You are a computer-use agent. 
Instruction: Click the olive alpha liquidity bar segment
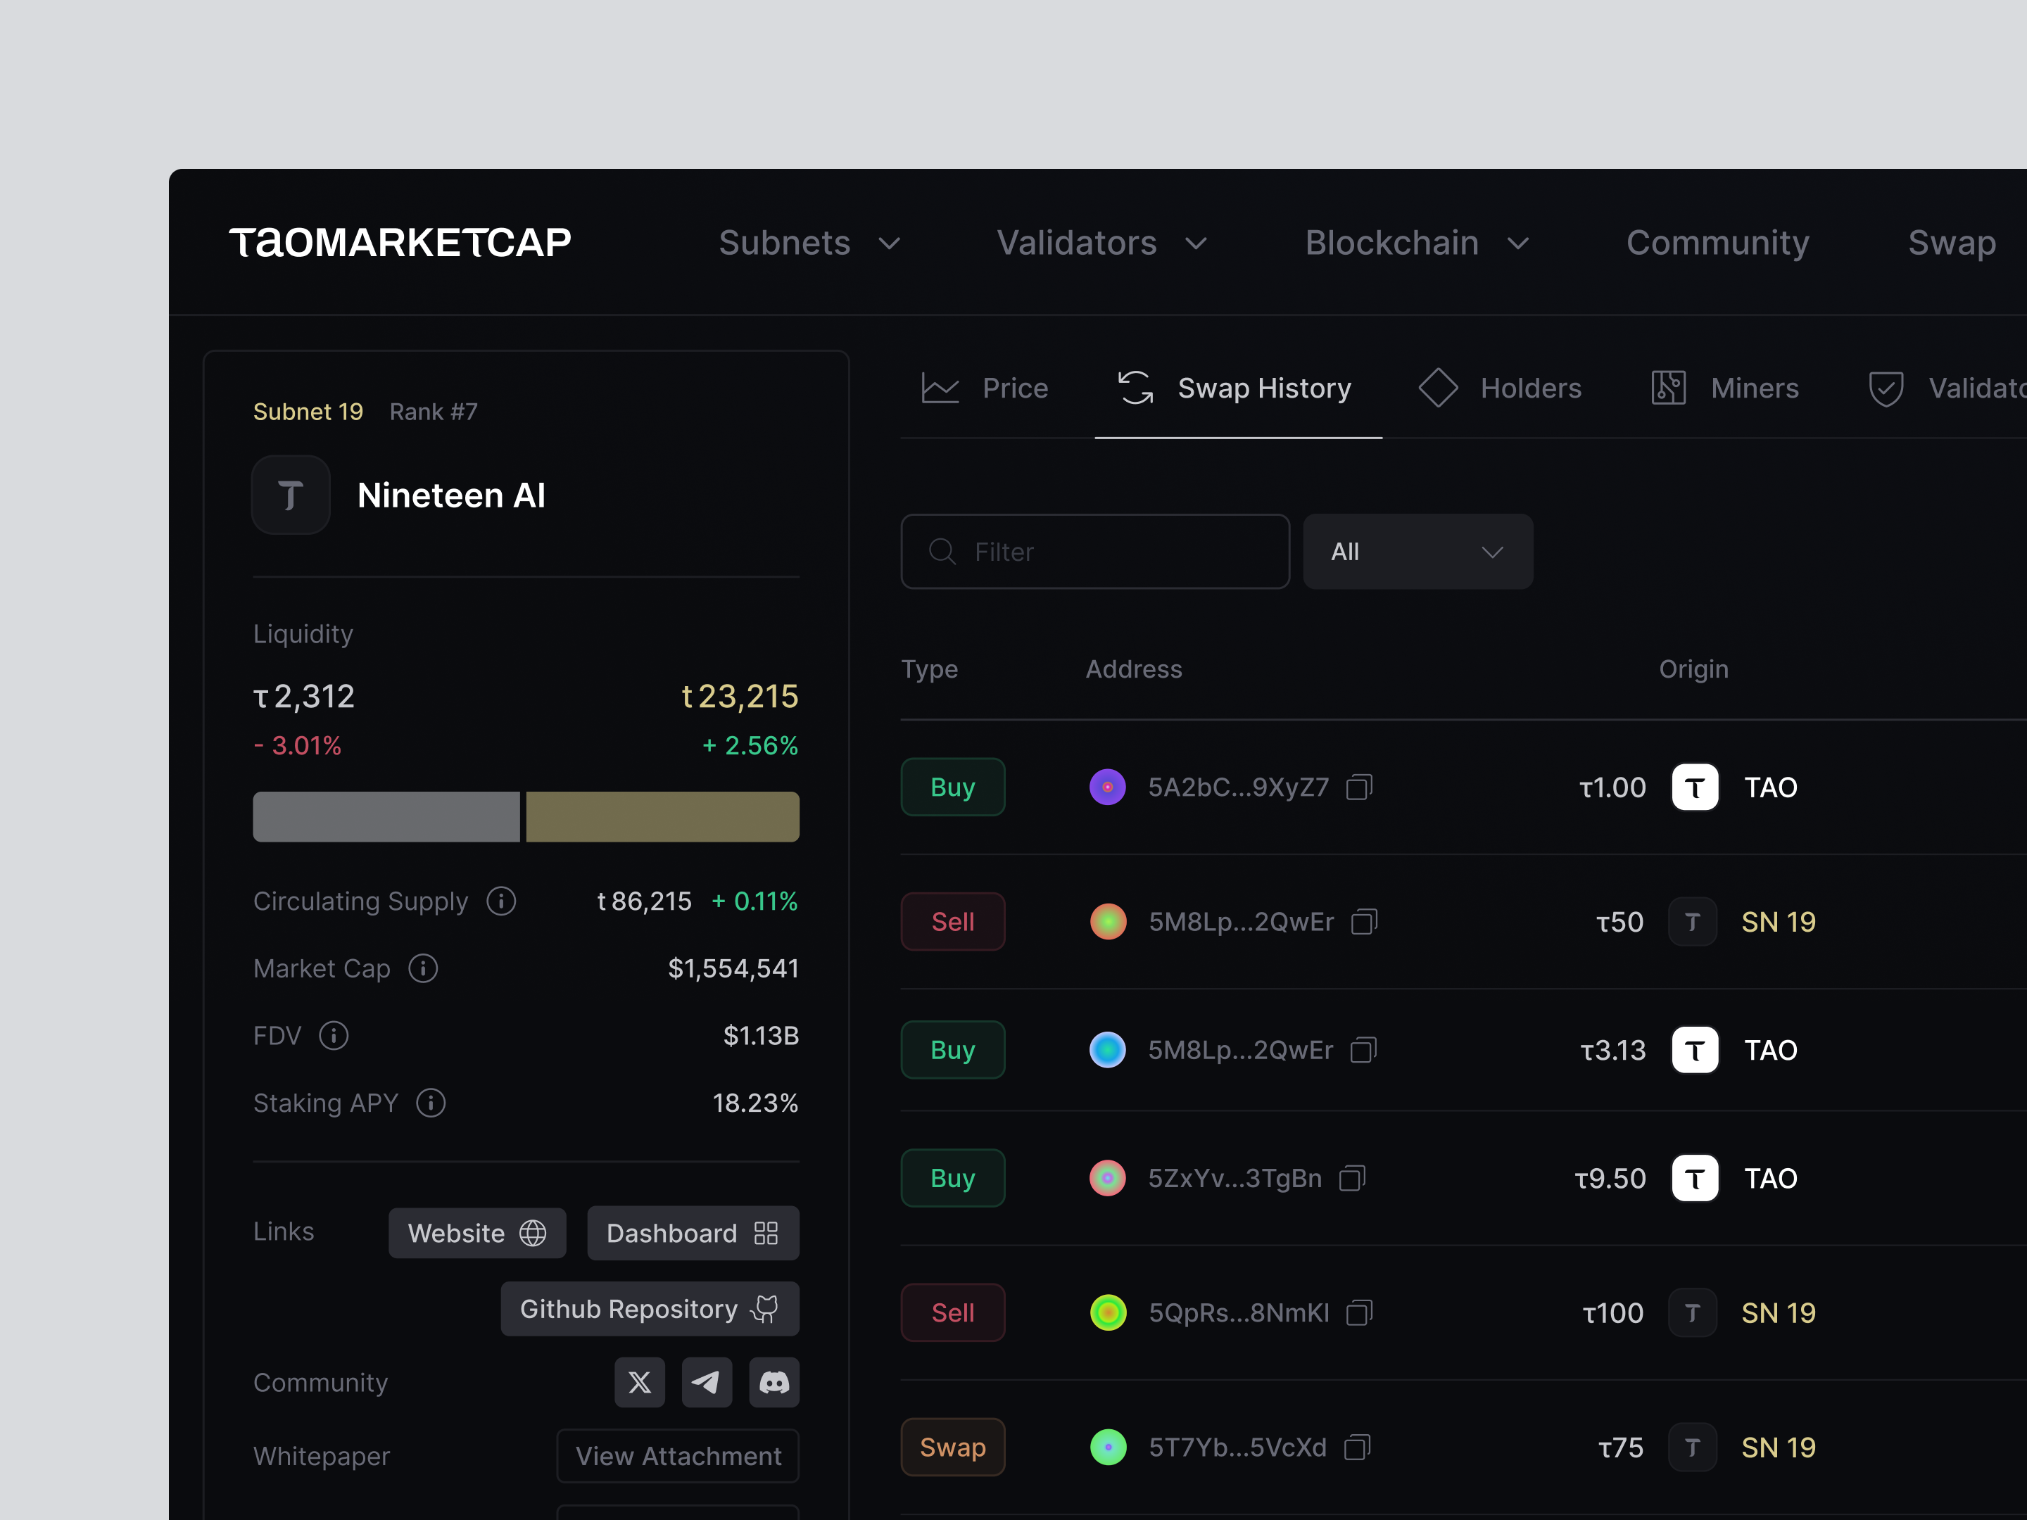[662, 817]
